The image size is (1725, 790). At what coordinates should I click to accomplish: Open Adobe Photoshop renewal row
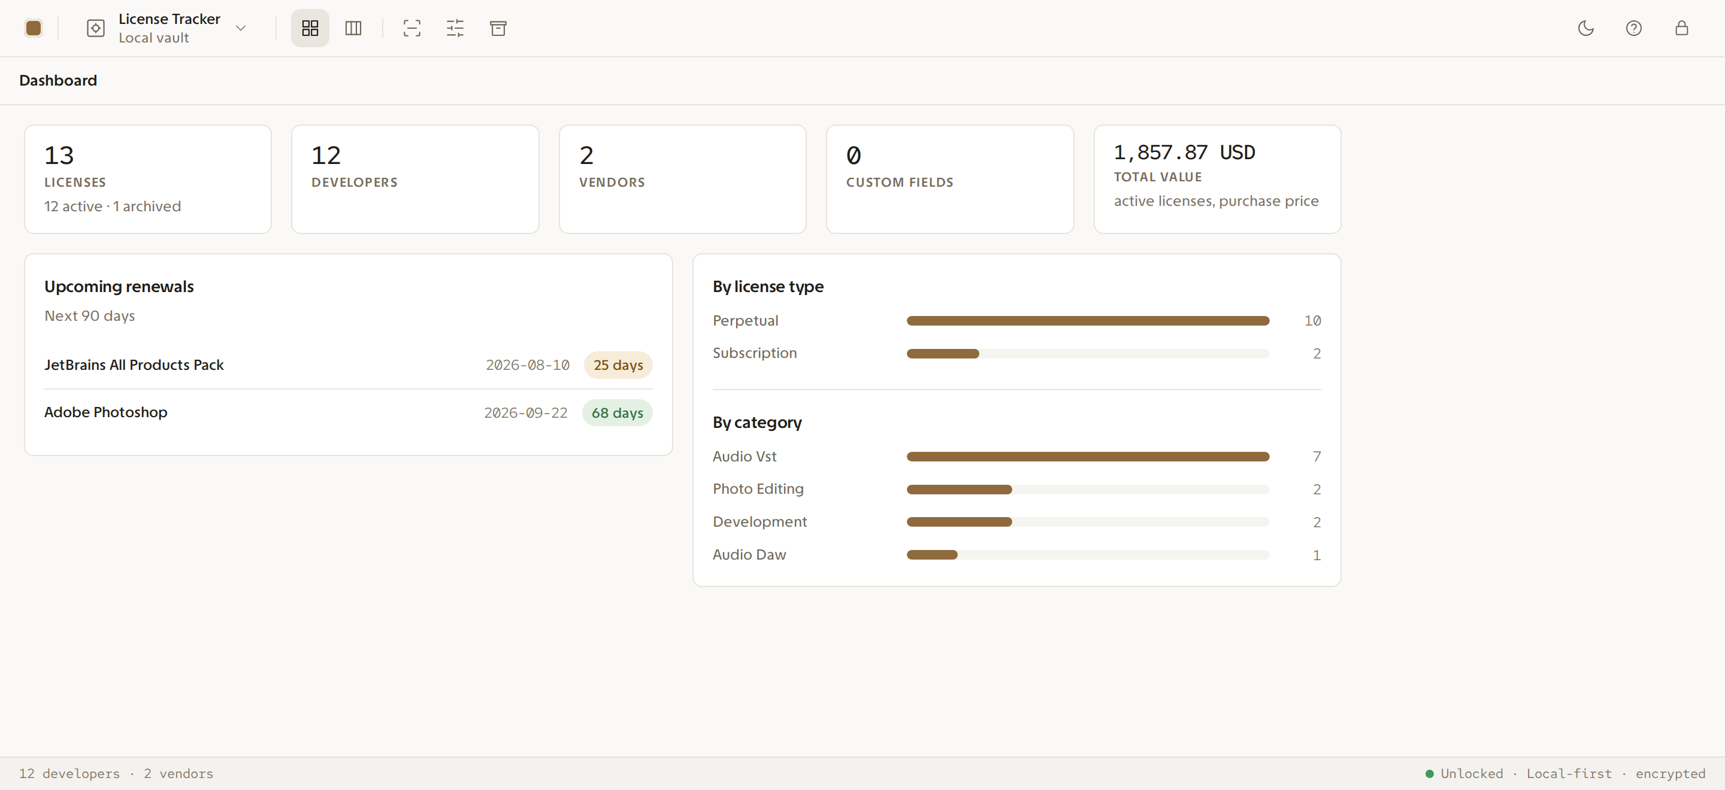[348, 413]
